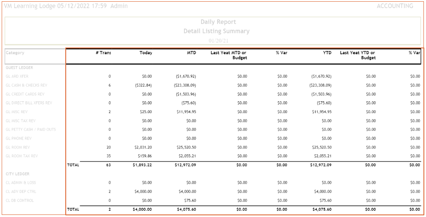Click the Today column header
This screenshot has height=217, width=426.
pos(146,53)
